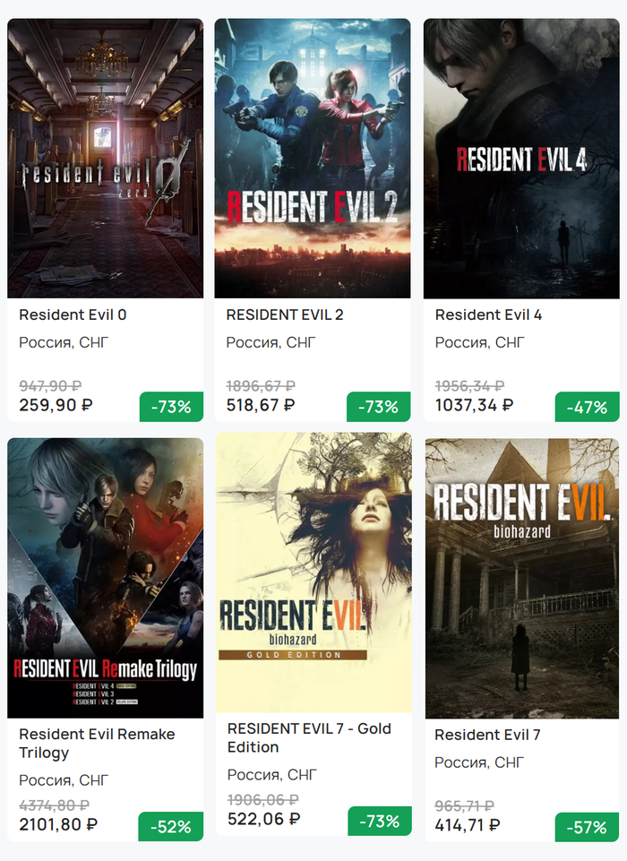Viewport: 627px width, 861px height.
Task: Select the -52% discount badge
Action: point(171,827)
